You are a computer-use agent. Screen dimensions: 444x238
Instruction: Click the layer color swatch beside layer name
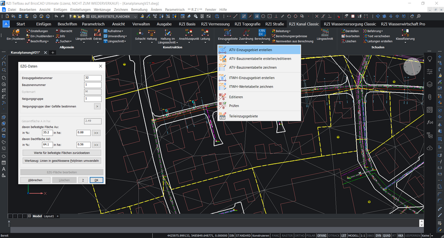tap(88, 17)
